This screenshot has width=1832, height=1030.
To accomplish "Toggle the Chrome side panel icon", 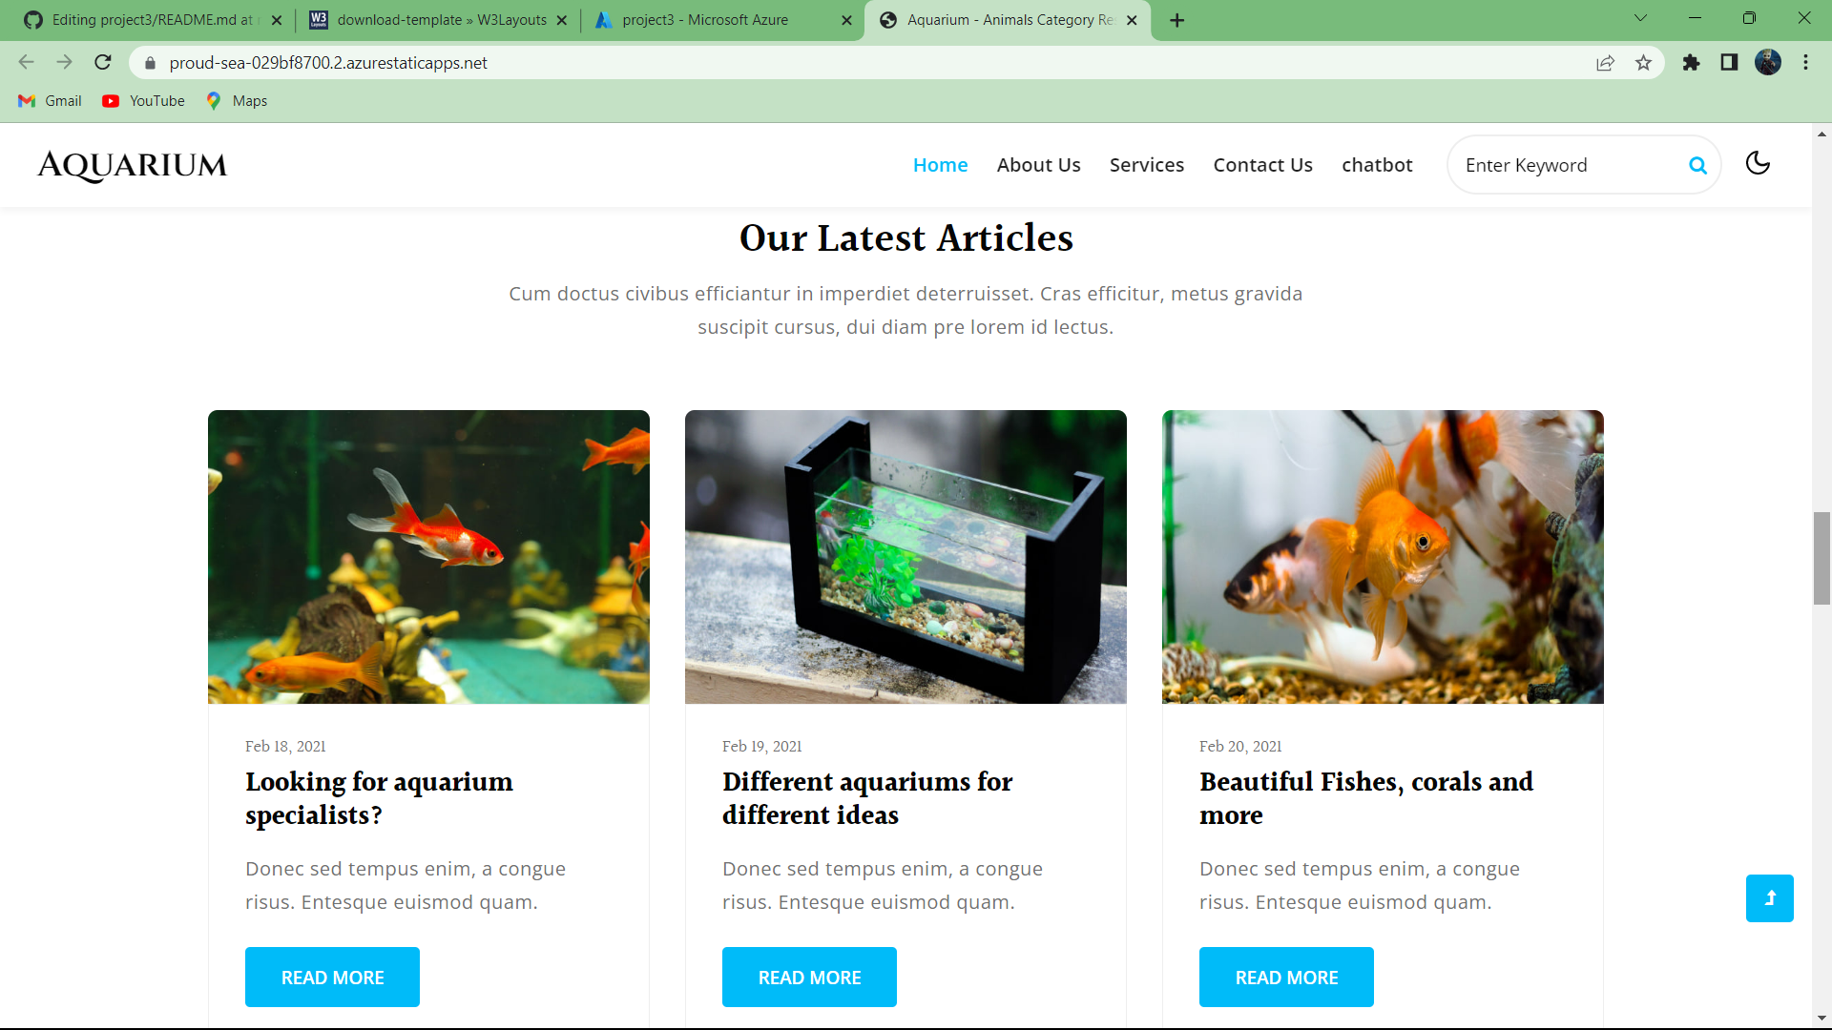I will coord(1729,63).
